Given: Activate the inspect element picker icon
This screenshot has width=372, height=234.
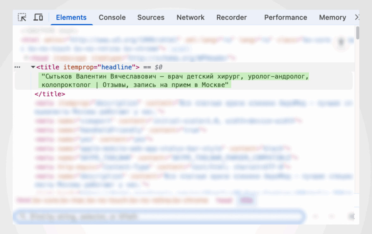Looking at the screenshot, I should 22,17.
